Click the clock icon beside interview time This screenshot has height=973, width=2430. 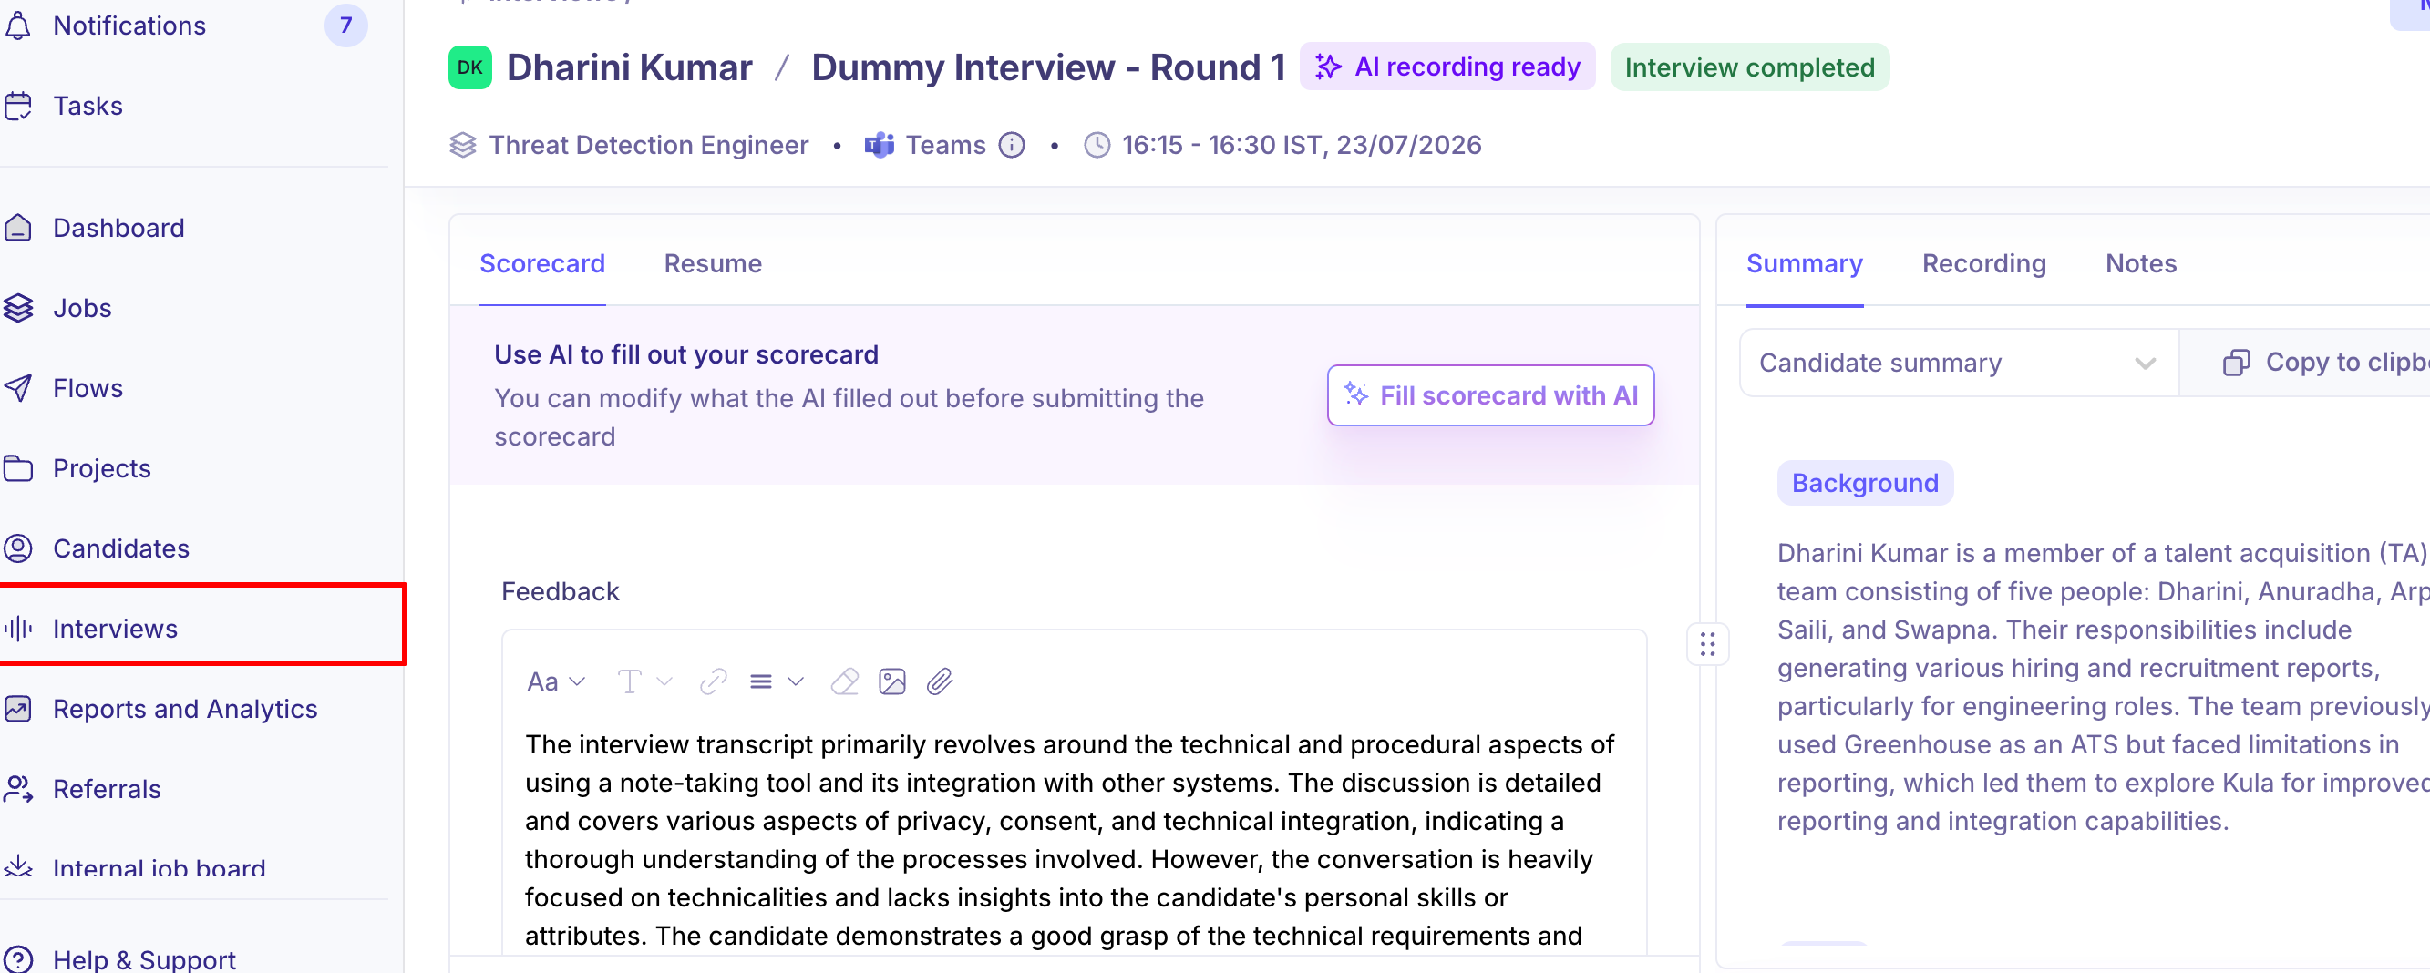1097,145
